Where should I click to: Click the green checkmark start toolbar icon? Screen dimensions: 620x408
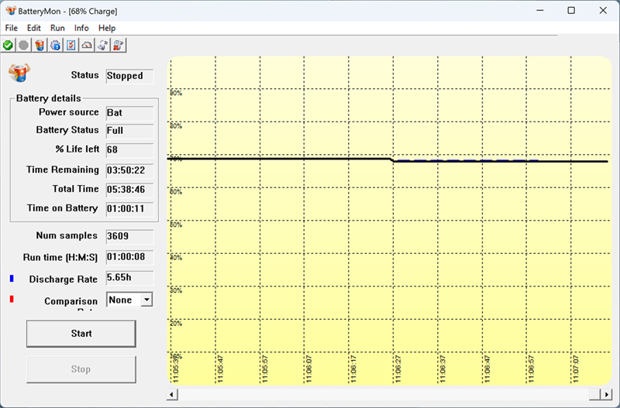[x=8, y=46]
